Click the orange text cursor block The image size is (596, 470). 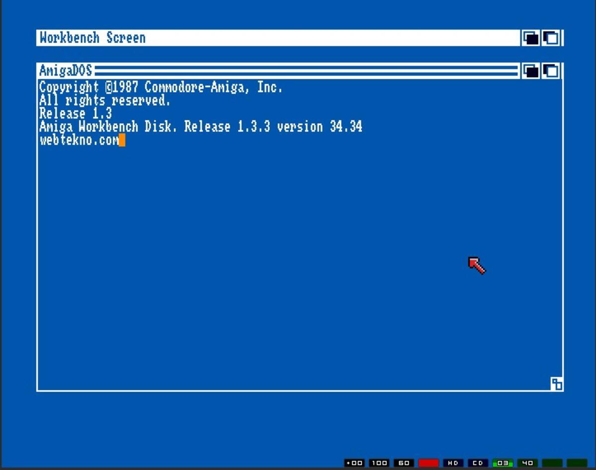pos(122,140)
